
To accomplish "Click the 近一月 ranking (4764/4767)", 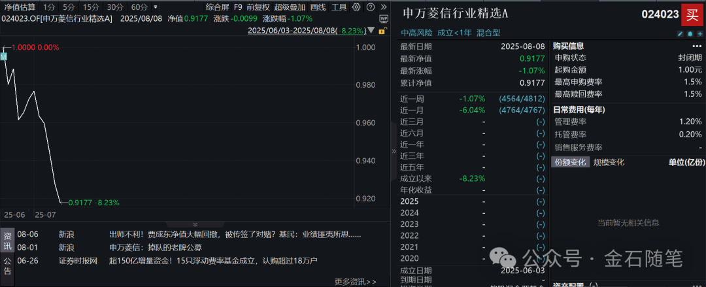I will (522, 110).
